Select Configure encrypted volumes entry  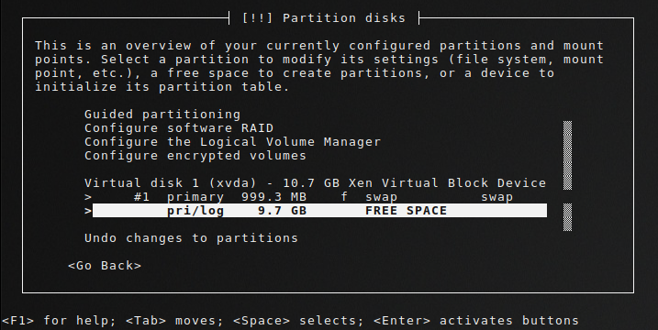(195, 156)
